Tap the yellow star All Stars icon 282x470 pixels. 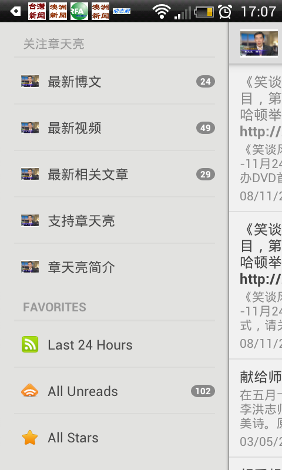30,438
